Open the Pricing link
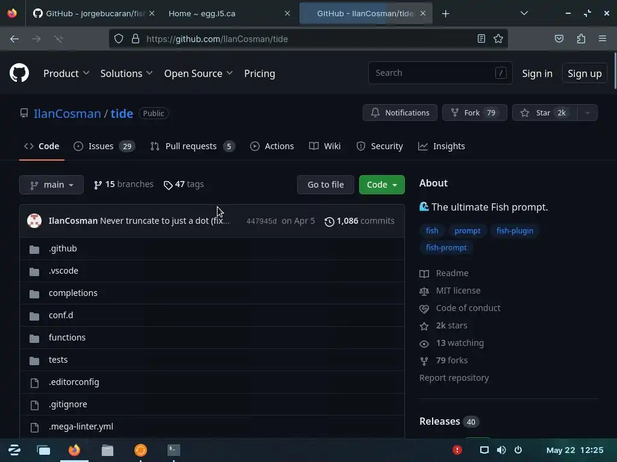This screenshot has height=462, width=617. coord(260,73)
